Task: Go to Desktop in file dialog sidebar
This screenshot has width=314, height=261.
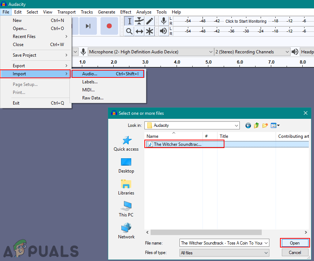Action: (126, 166)
